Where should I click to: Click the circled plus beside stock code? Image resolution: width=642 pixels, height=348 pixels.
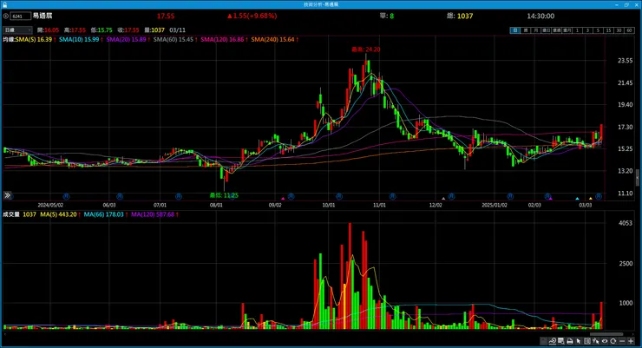point(6,16)
